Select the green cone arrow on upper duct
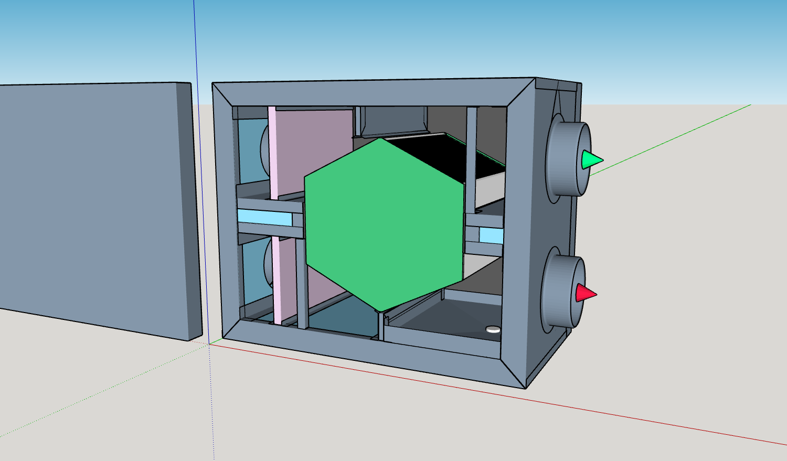This screenshot has height=461, width=787. 592,159
